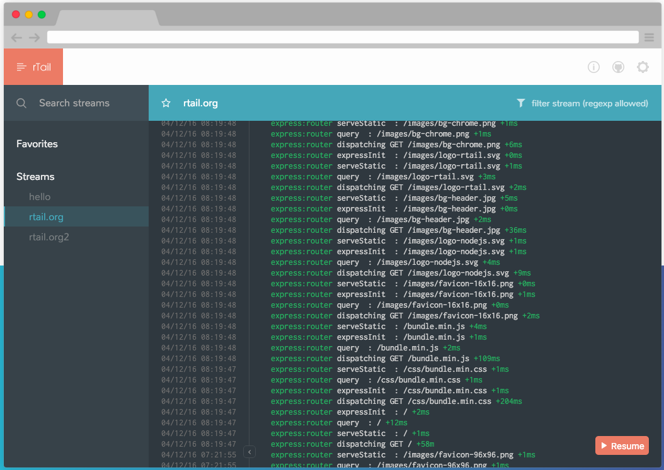The width and height of the screenshot is (664, 470).
Task: Open the GitHub icon in header
Action: pyautogui.click(x=618, y=67)
